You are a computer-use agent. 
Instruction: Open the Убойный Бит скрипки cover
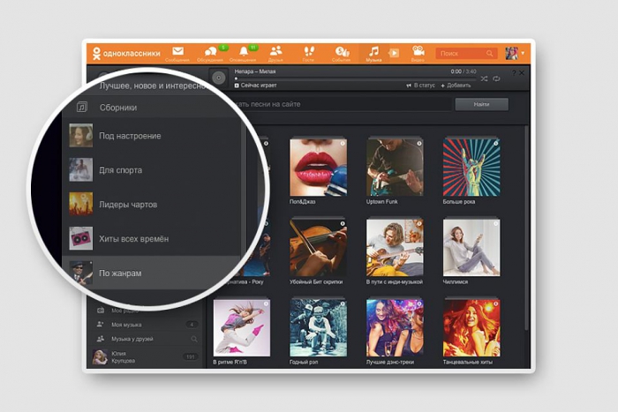[319, 248]
